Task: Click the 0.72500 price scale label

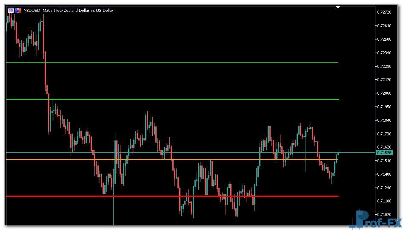Action: point(384,39)
